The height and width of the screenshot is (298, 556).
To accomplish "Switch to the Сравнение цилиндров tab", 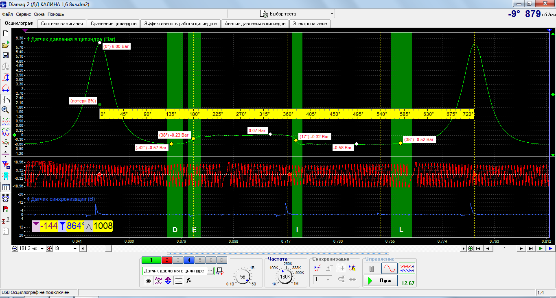I will [114, 24].
